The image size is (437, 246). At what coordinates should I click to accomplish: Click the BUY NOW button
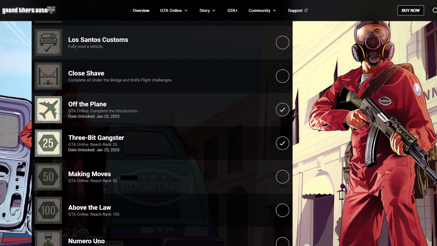click(x=410, y=11)
